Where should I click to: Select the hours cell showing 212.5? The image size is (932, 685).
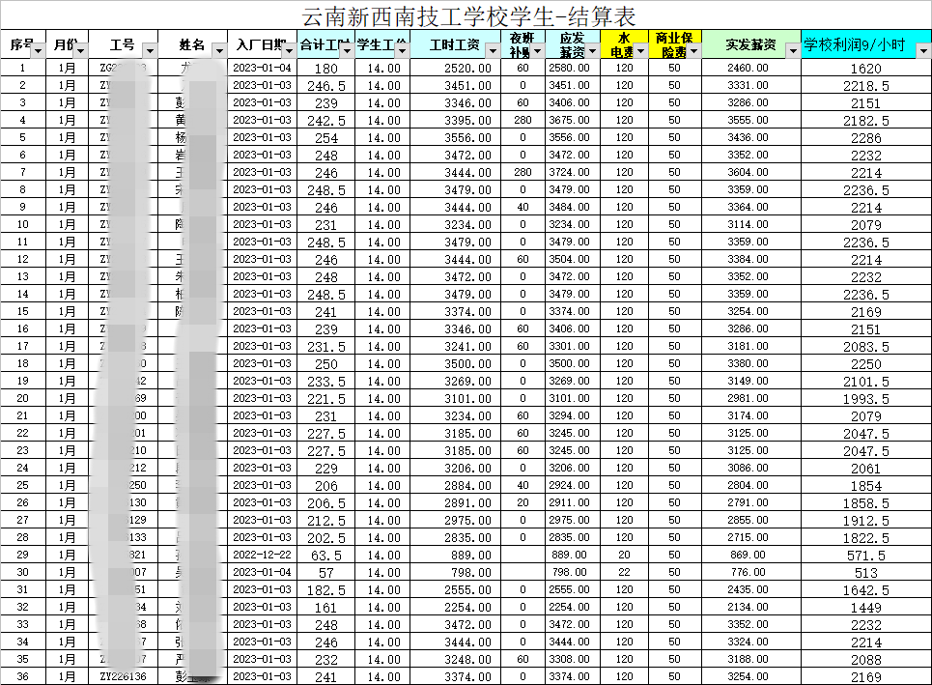click(325, 520)
